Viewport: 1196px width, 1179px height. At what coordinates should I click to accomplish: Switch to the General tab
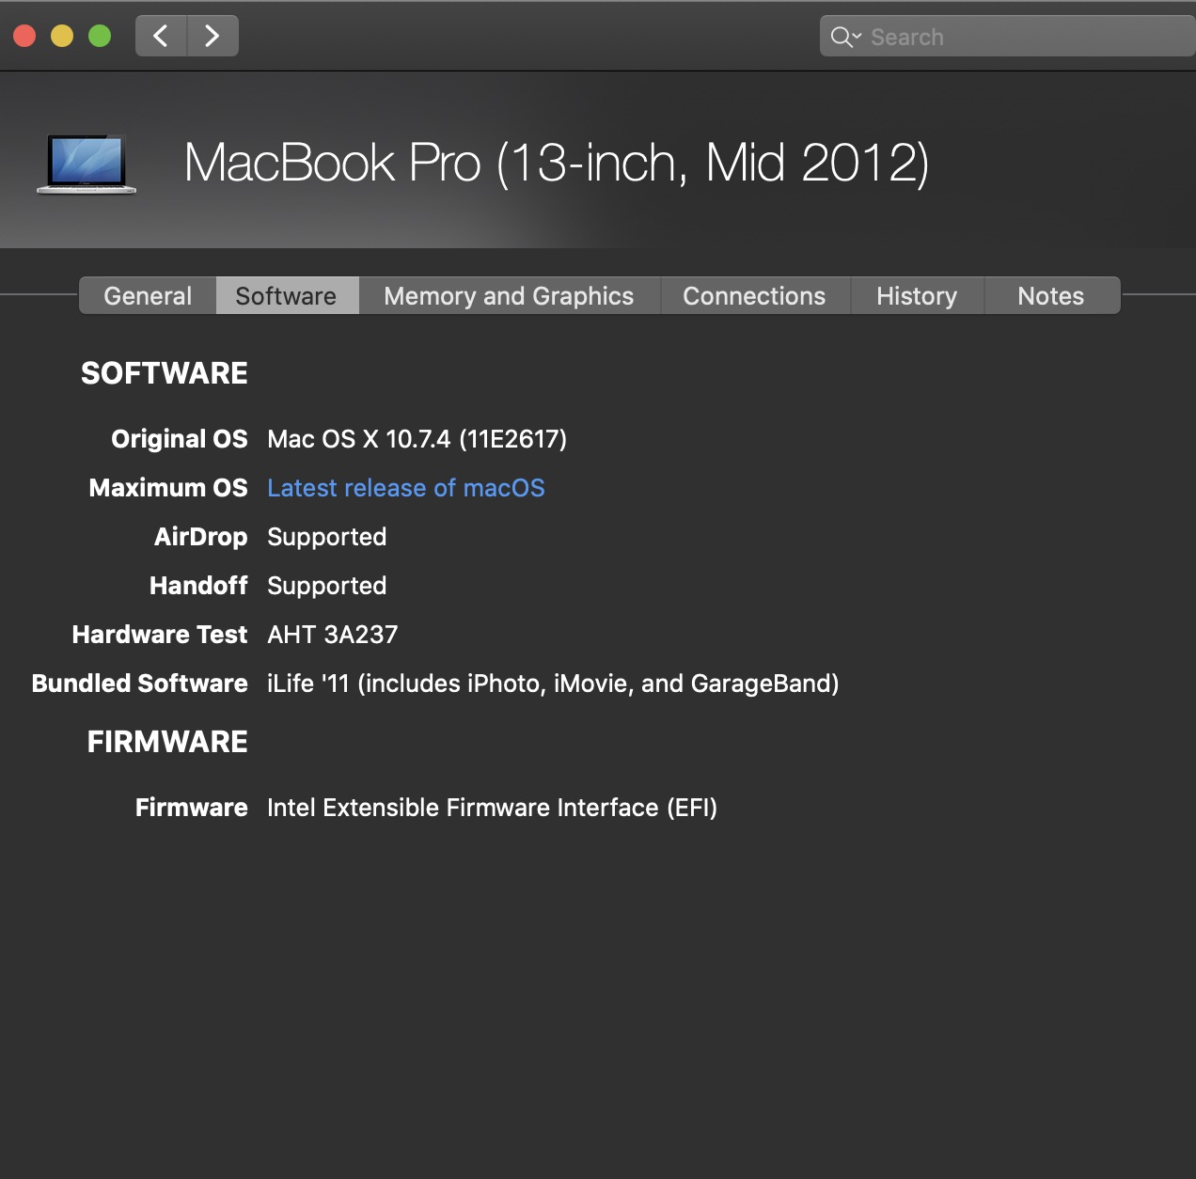(x=148, y=296)
